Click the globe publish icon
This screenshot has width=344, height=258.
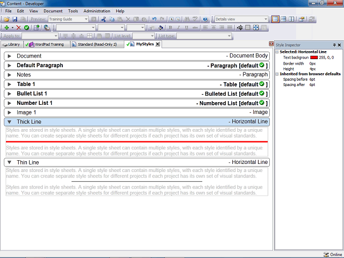click(46, 27)
